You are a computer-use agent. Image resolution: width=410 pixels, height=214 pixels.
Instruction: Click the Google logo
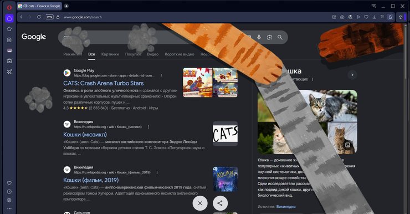coord(34,37)
